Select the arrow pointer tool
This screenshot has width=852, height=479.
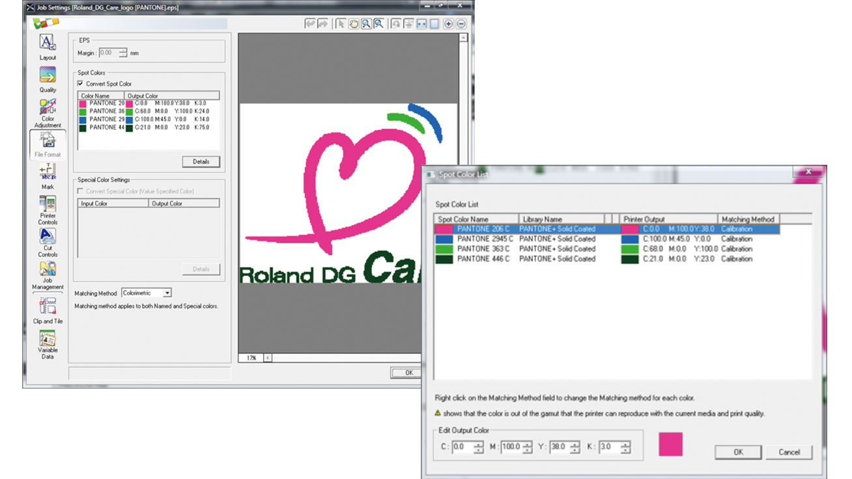(x=341, y=24)
